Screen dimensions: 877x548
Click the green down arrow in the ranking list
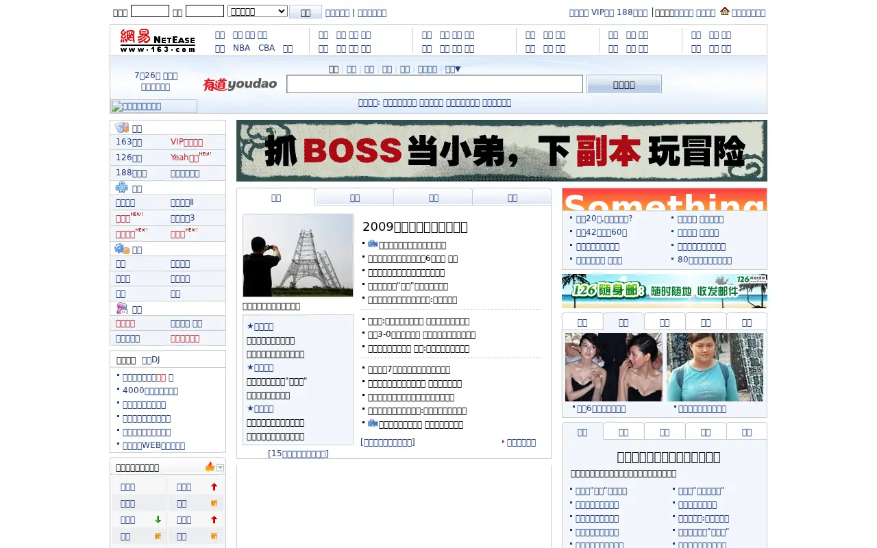tap(158, 520)
